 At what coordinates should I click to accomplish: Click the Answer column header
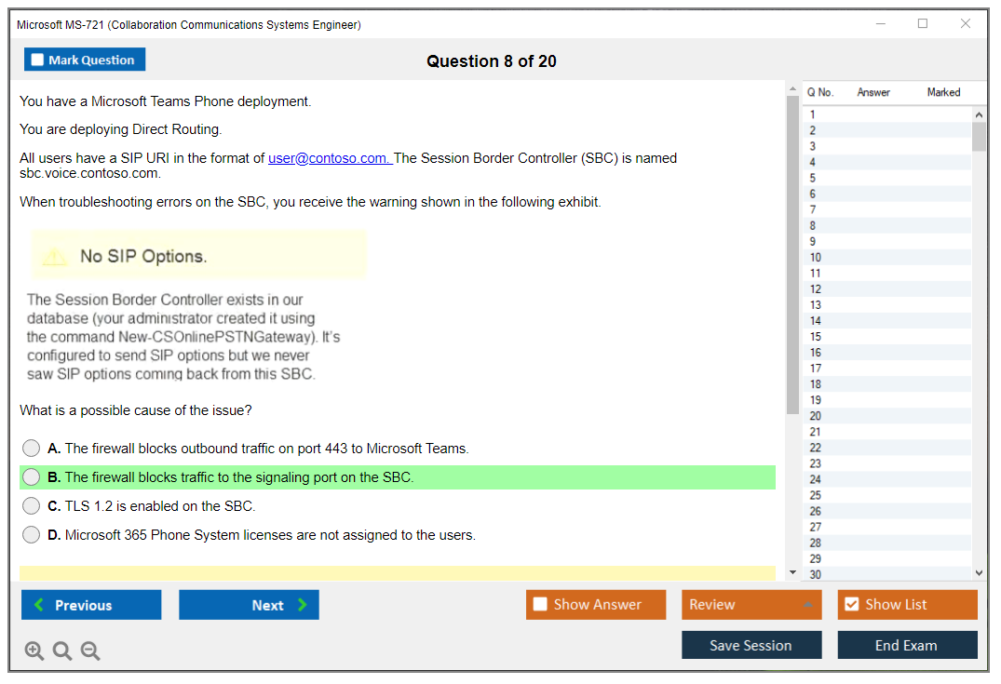click(873, 92)
